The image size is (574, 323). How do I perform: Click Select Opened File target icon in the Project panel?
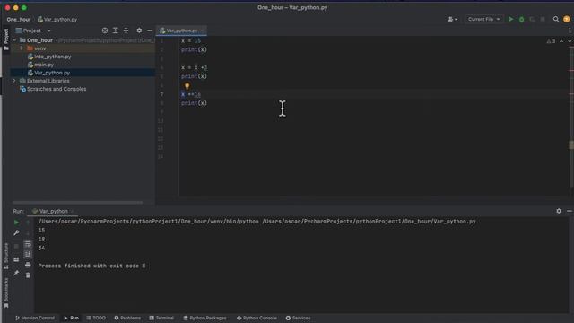point(105,31)
